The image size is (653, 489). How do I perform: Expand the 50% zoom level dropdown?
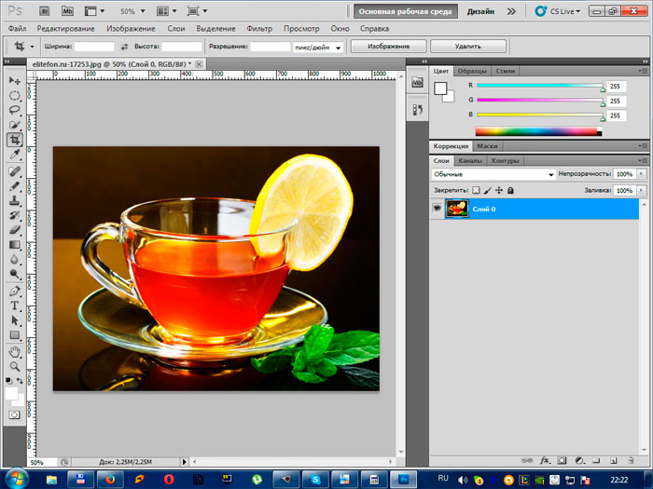[x=133, y=11]
